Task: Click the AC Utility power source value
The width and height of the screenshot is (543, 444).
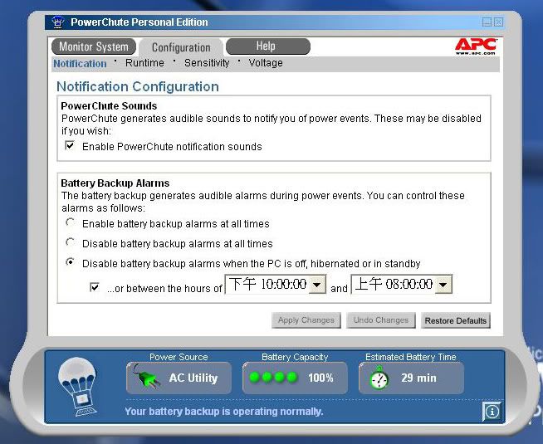Action: coord(193,378)
